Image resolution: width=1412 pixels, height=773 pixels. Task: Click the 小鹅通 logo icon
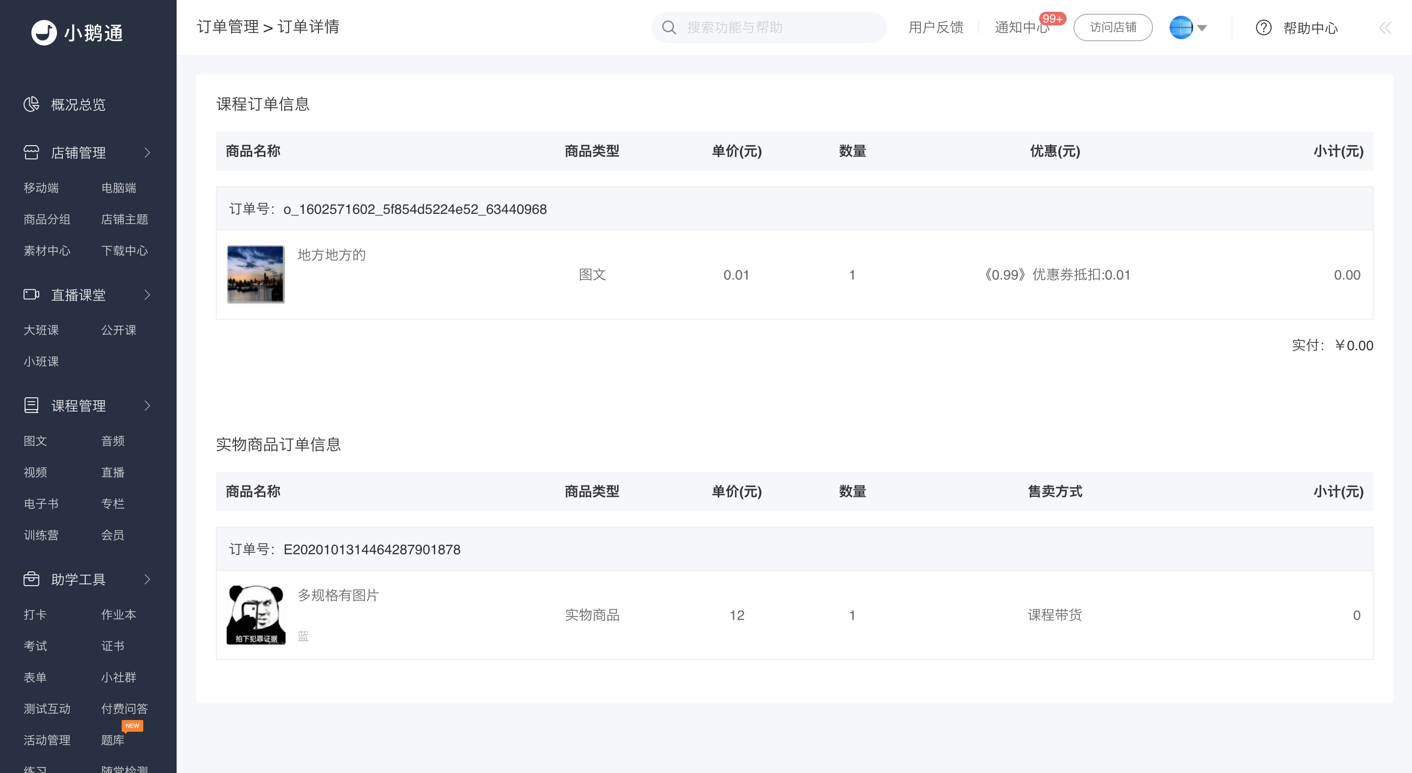tap(44, 32)
